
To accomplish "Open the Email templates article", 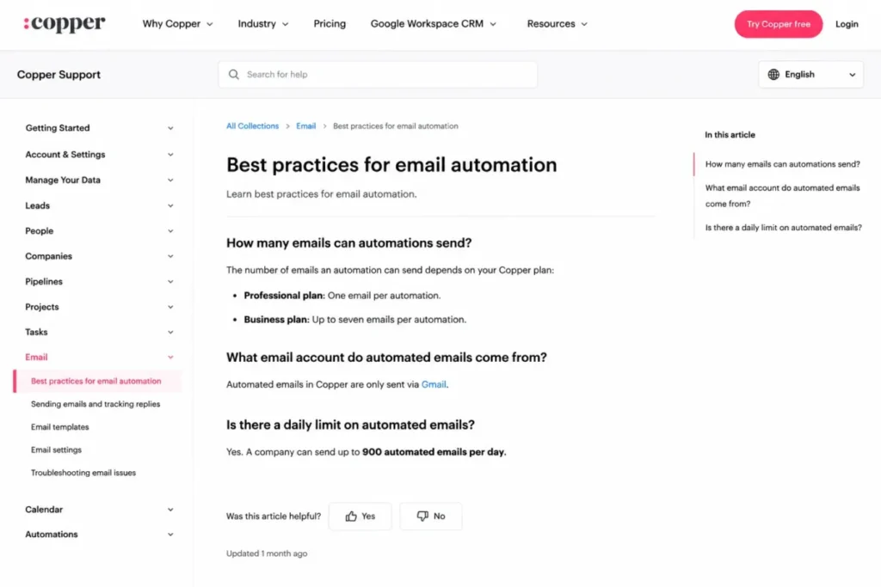I will coord(60,427).
